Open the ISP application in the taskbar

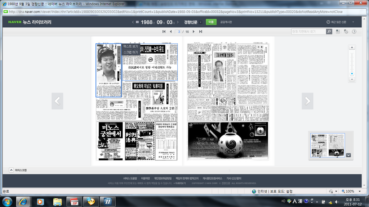(x=74, y=202)
